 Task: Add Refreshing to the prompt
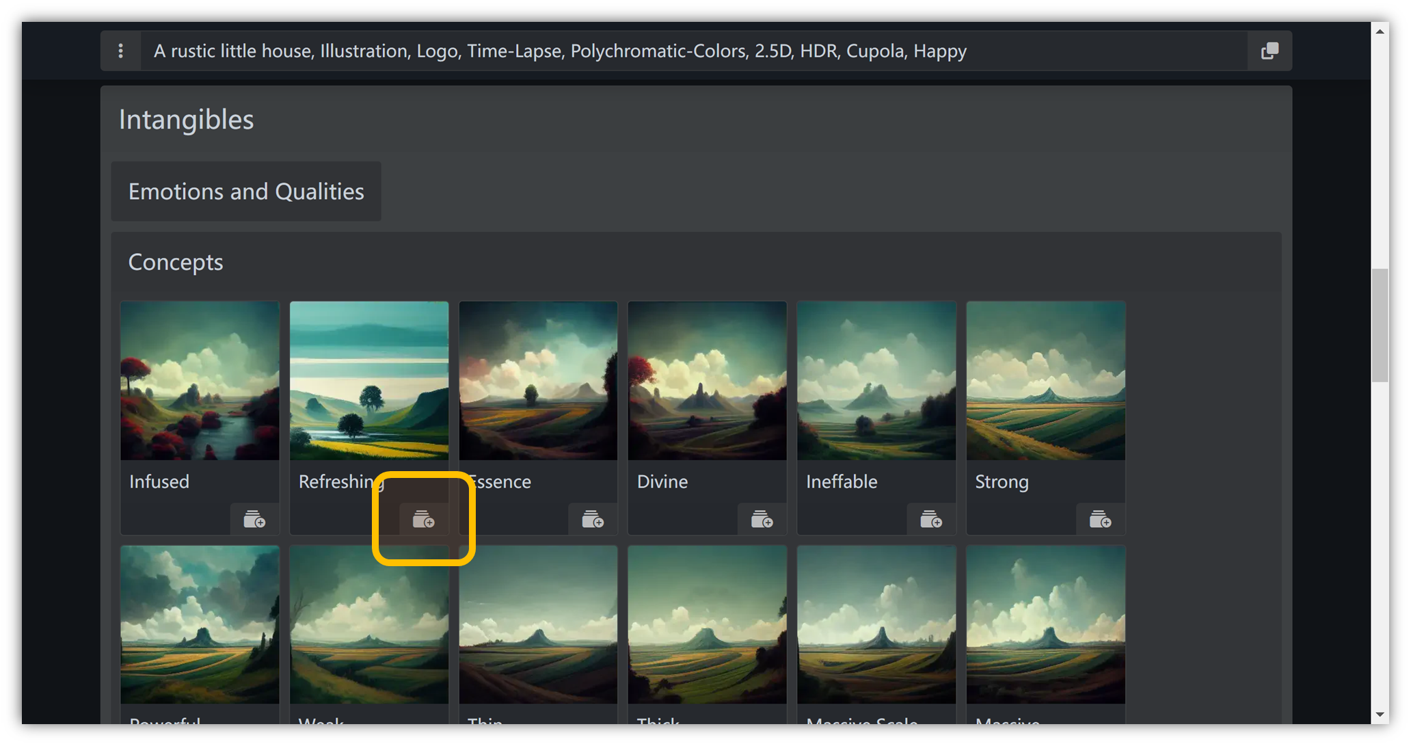[x=423, y=520]
